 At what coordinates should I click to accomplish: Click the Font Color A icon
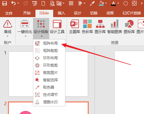(113, 3)
